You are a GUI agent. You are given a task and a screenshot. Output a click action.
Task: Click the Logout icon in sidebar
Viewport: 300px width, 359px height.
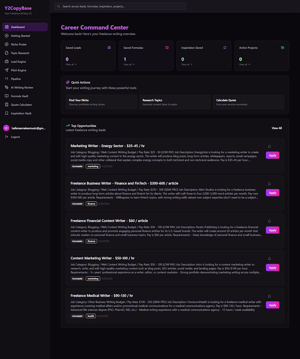[x=7, y=137]
